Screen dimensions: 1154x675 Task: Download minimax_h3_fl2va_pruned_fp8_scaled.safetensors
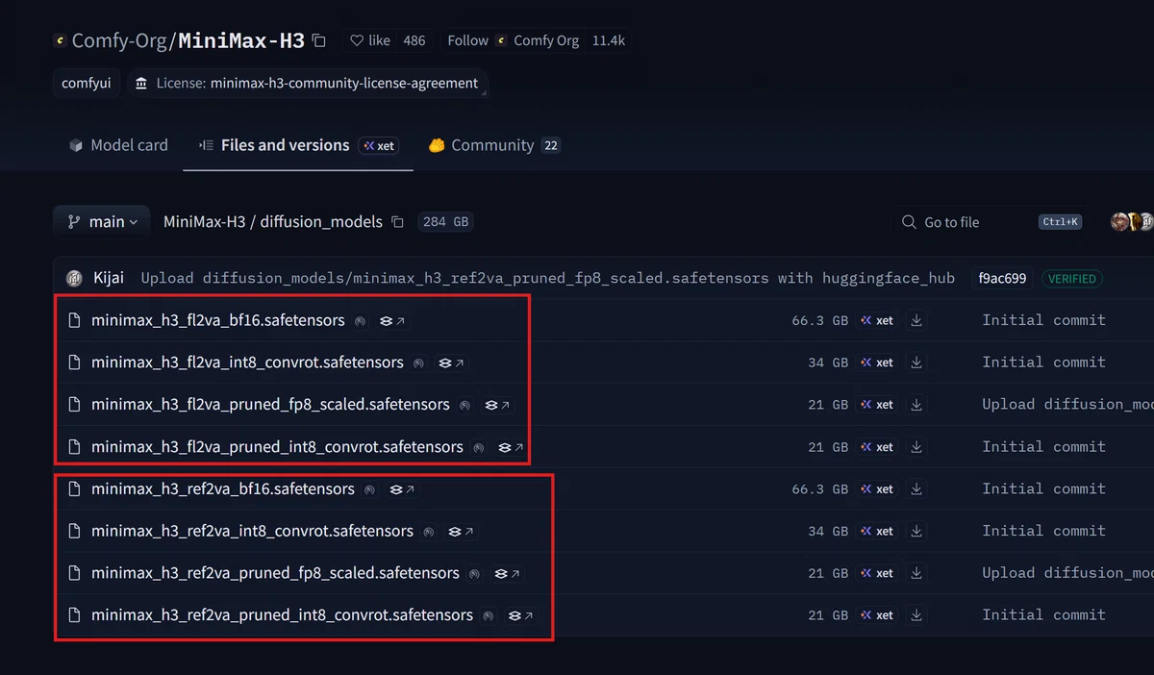(916, 405)
